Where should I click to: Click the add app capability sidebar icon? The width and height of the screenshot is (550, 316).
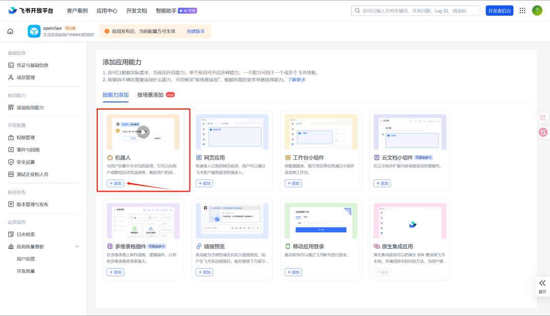[x=11, y=108]
